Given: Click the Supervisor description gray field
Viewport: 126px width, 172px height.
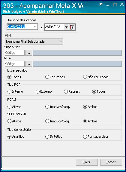Looking at the screenshot, I should tap(77, 53).
